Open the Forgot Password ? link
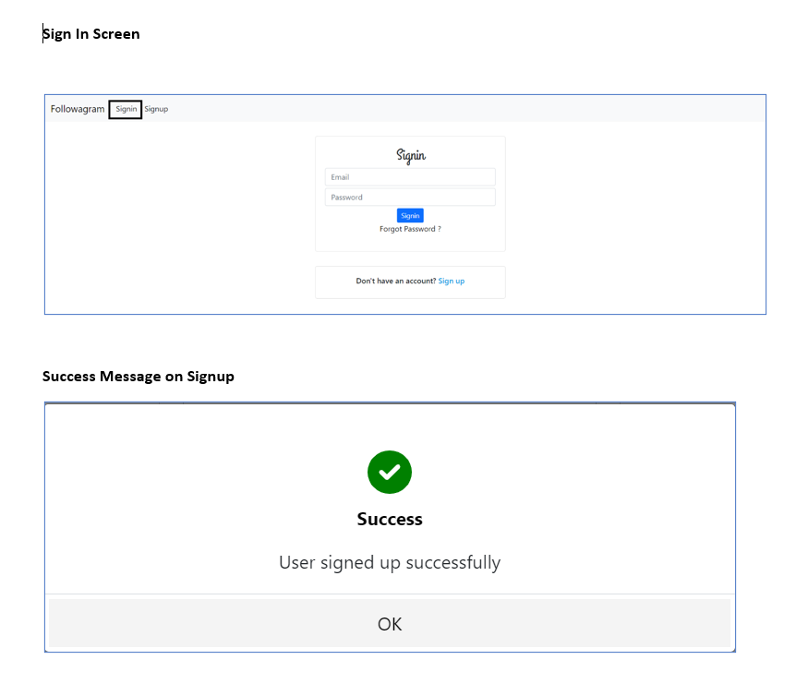 pyautogui.click(x=410, y=229)
